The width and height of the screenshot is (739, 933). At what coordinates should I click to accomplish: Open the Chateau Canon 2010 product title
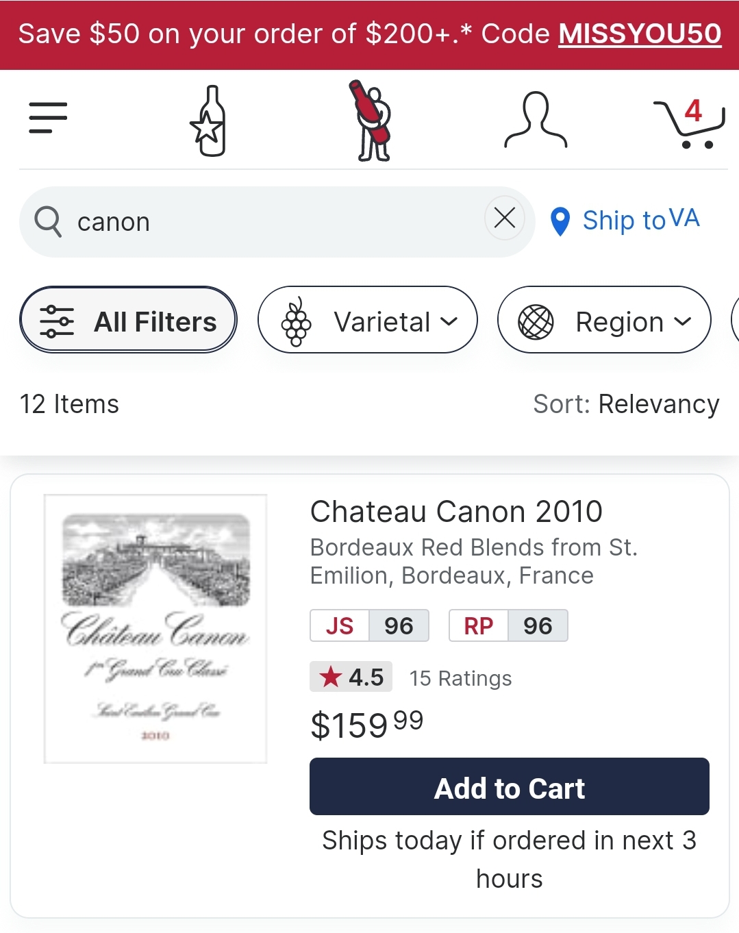point(456,512)
